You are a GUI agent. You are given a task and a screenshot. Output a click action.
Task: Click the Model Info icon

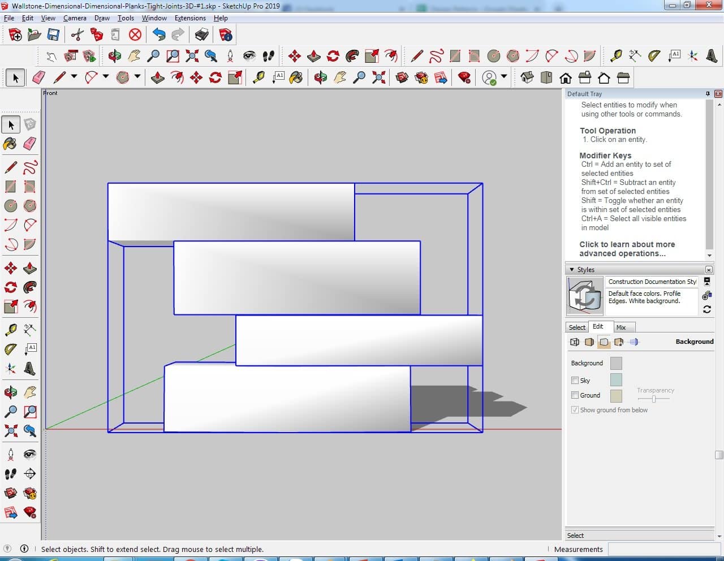tap(226, 35)
